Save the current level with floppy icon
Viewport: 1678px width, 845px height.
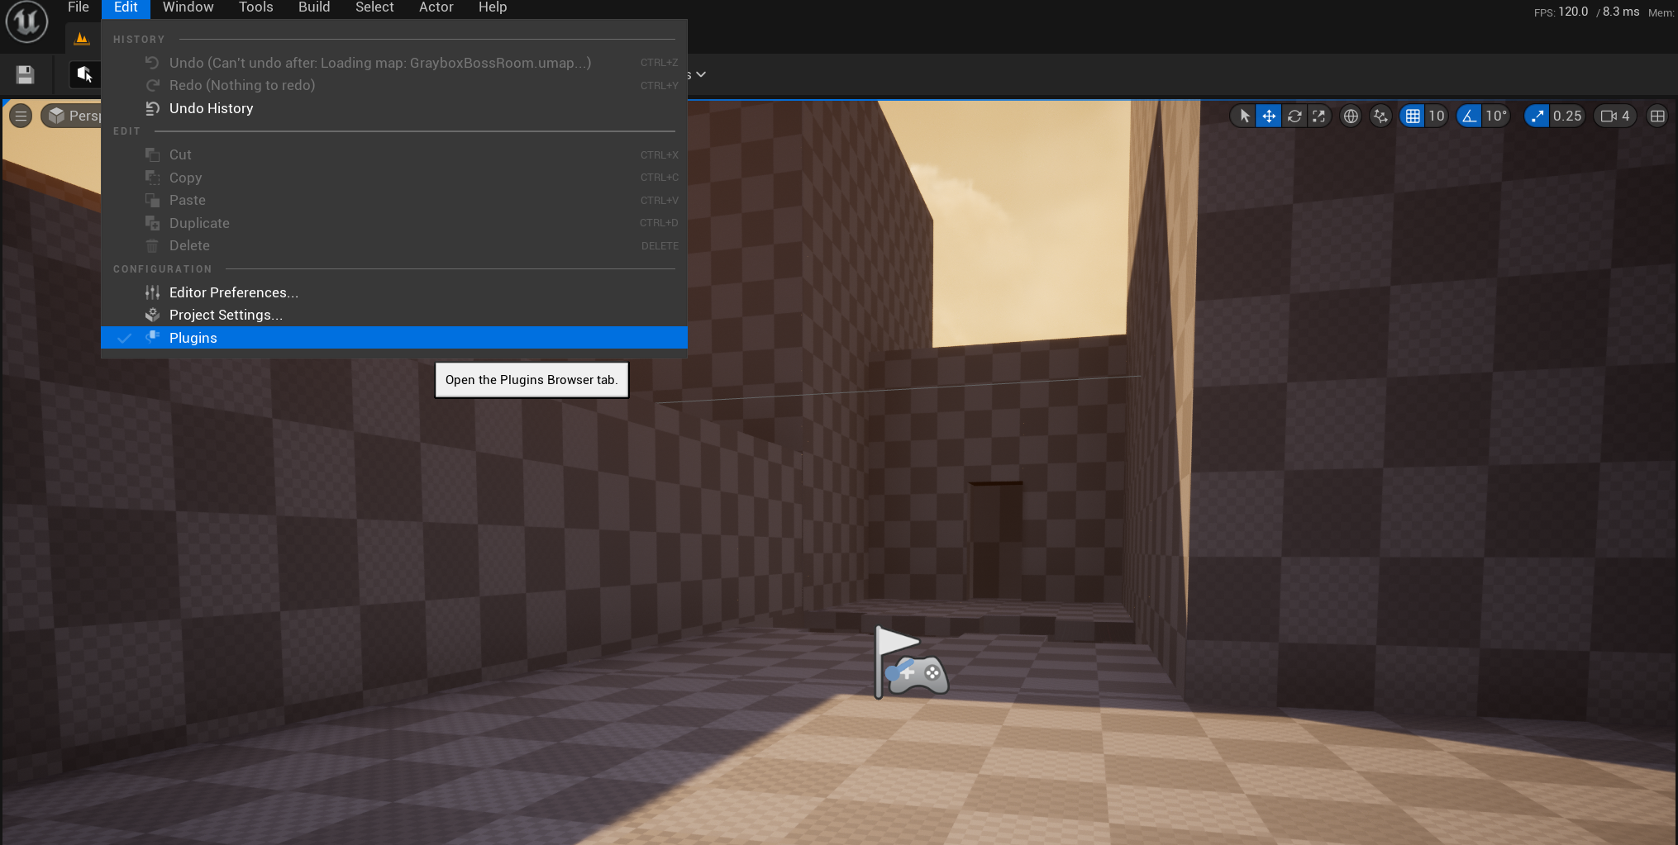coord(25,75)
